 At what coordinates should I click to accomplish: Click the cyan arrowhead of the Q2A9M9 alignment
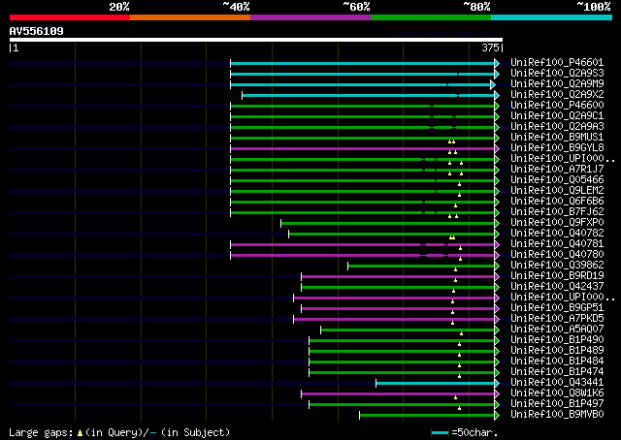point(493,84)
